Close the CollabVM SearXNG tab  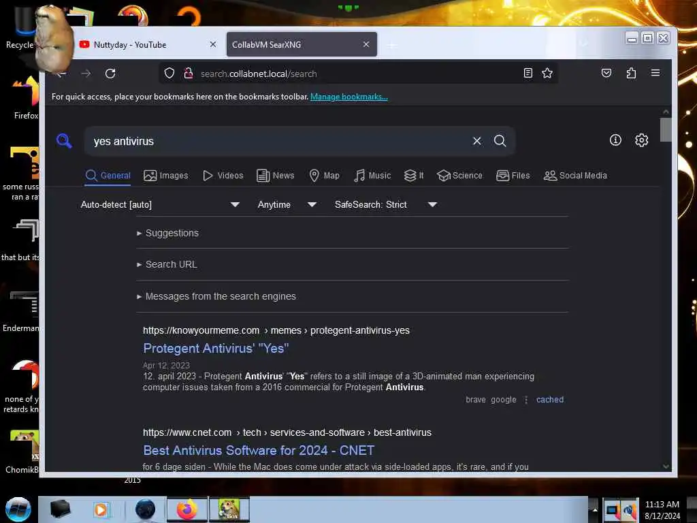point(366,44)
